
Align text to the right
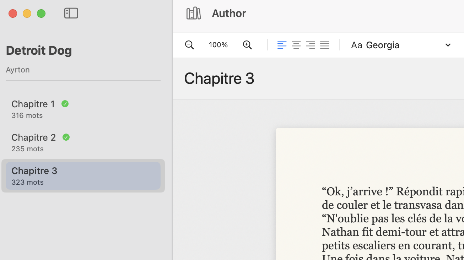coord(310,45)
